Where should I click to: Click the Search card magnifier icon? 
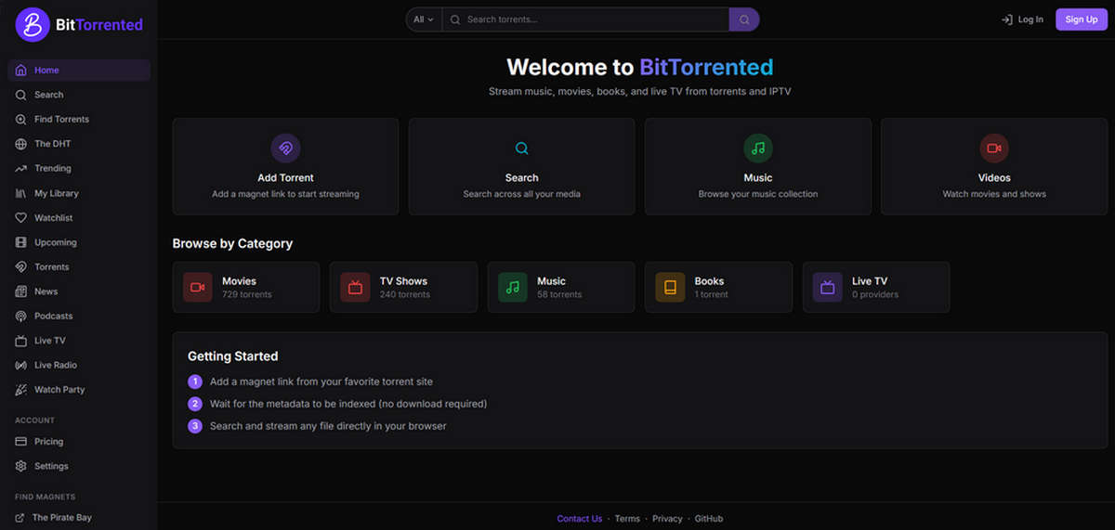click(x=522, y=149)
